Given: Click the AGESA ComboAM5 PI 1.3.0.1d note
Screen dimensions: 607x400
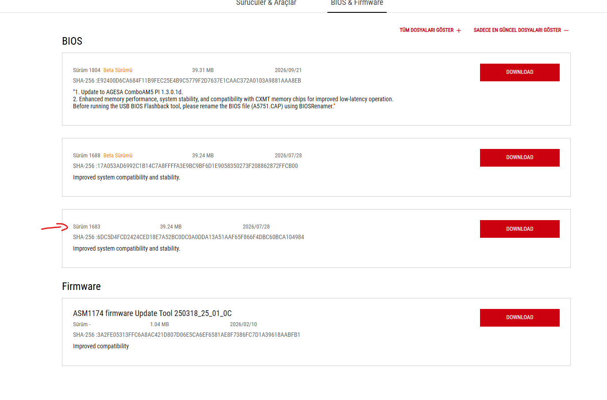Looking at the screenshot, I should (128, 92).
